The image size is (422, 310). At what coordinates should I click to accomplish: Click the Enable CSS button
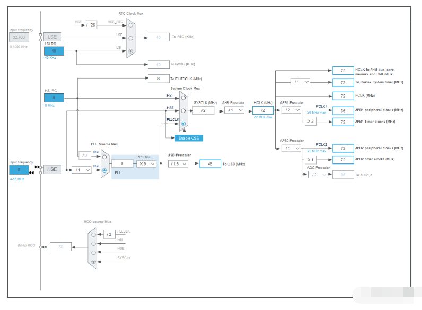pyautogui.click(x=189, y=138)
